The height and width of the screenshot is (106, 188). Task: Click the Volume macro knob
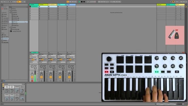pos(22,98)
